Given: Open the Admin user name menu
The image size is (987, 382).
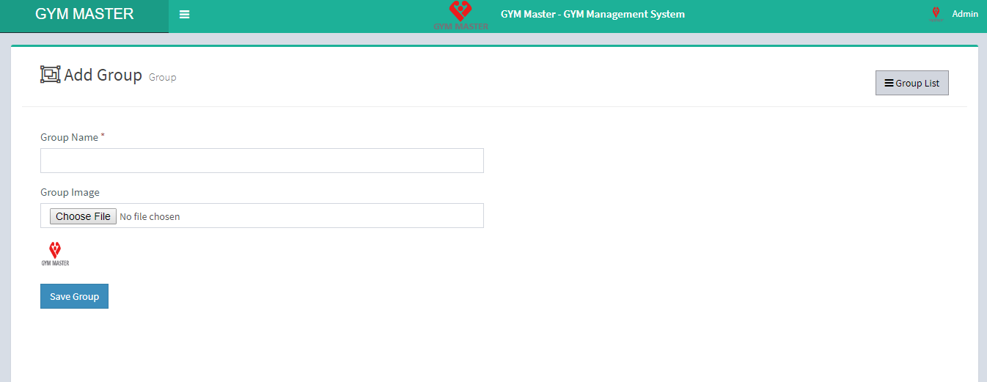Looking at the screenshot, I should (x=964, y=14).
